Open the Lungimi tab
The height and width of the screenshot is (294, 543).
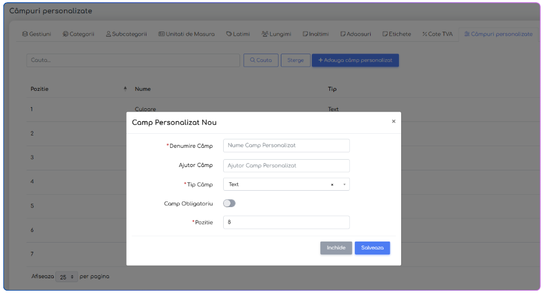(276, 34)
